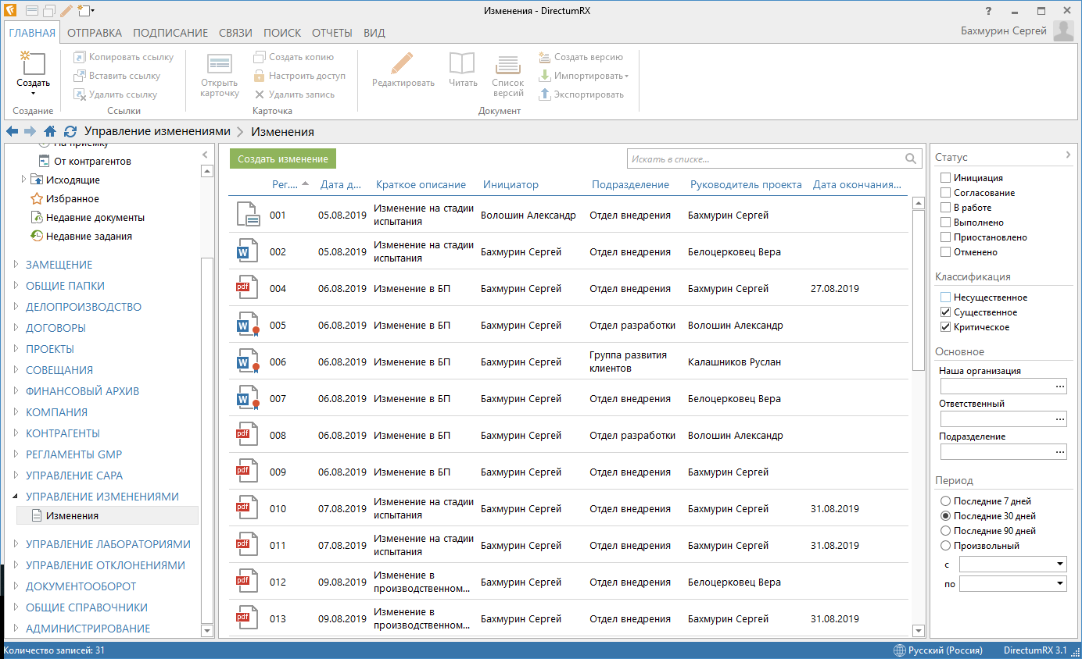Refresh the list with the refresh icon

[x=70, y=131]
